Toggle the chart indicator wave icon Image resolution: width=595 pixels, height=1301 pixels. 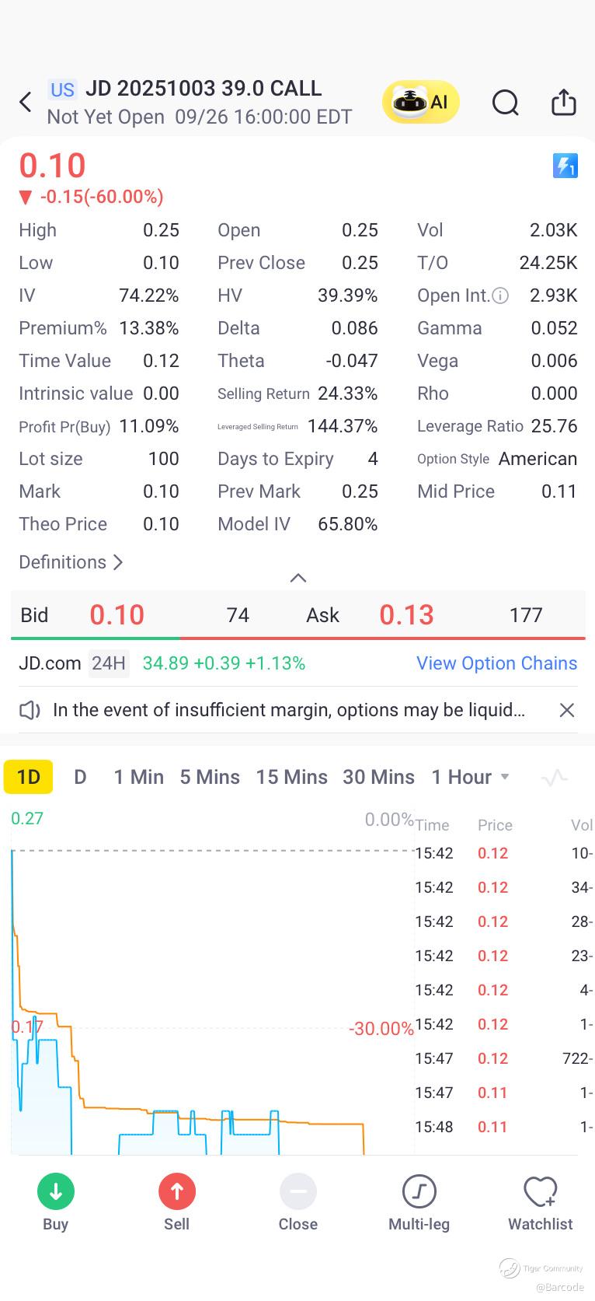point(554,778)
